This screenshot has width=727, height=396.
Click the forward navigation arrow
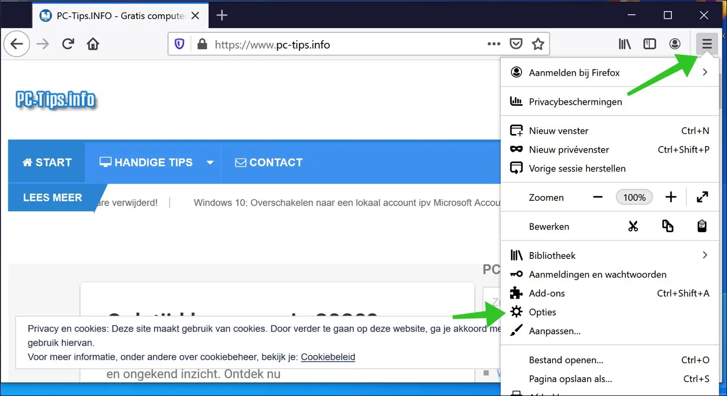(42, 44)
